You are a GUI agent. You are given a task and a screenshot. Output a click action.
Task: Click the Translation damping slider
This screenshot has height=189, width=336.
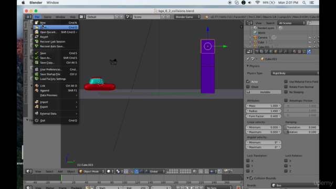point(301,127)
